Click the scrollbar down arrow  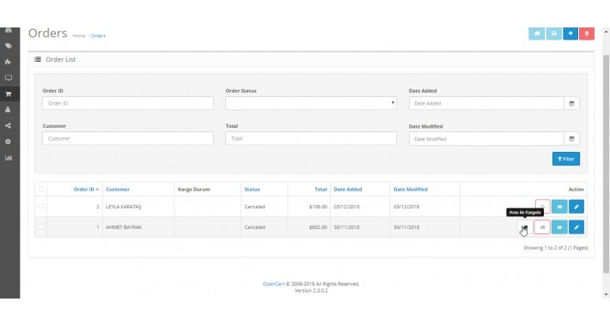[x=606, y=295]
